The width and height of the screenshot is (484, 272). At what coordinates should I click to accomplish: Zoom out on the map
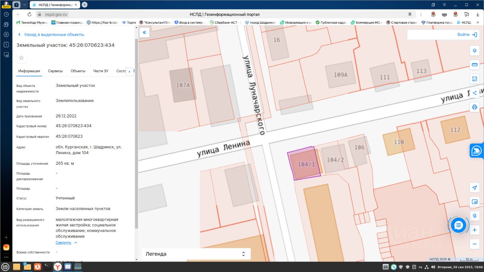475,244
